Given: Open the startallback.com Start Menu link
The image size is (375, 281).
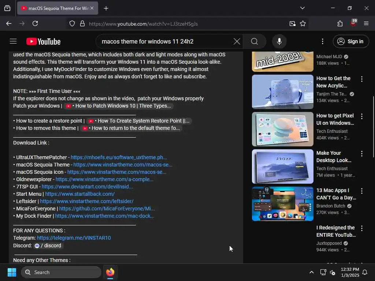Looking at the screenshot, I should pyautogui.click(x=80, y=194).
